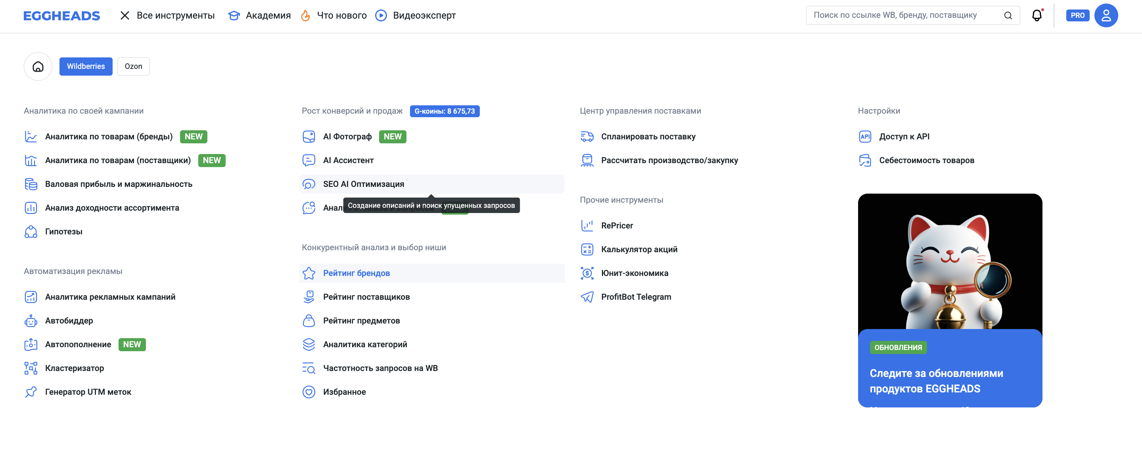
Task: Focus the WB search input field
Action: pos(912,15)
